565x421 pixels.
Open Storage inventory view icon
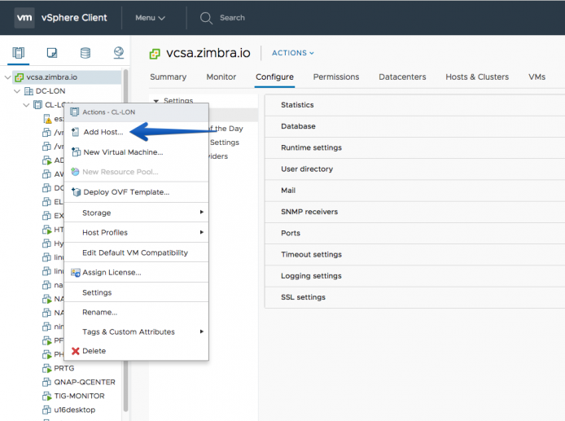pos(85,53)
